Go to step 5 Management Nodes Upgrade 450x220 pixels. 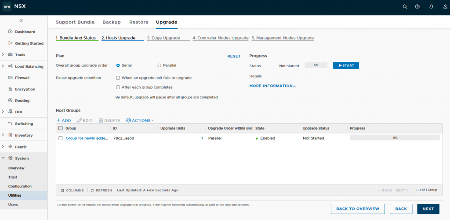283,38
